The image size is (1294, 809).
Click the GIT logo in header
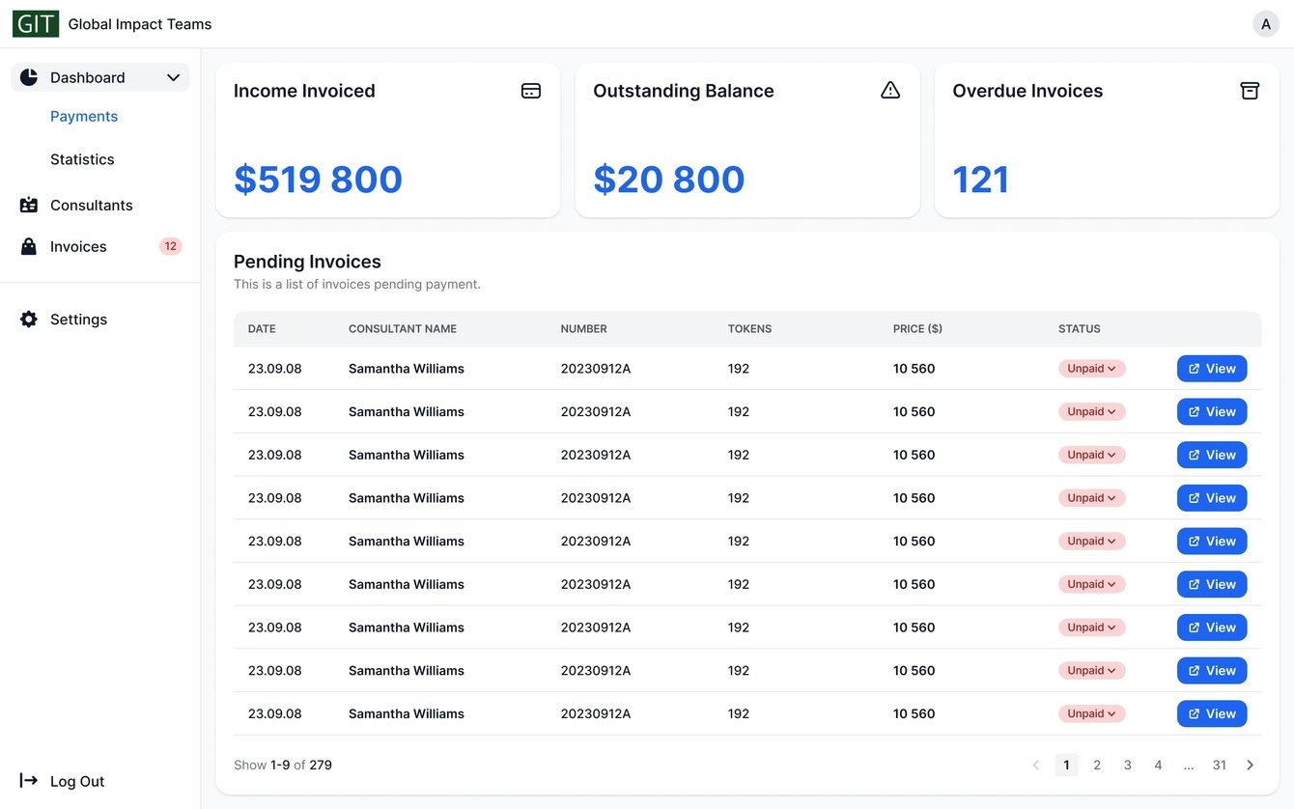pos(36,24)
